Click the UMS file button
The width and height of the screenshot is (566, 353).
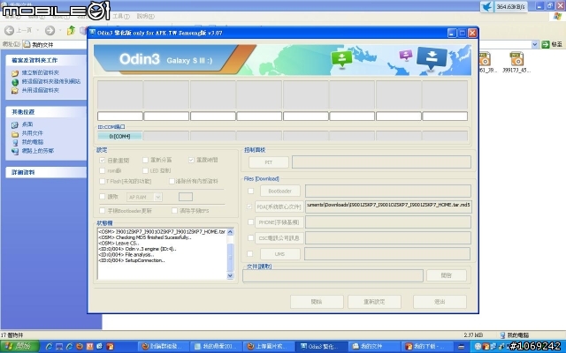pyautogui.click(x=279, y=254)
